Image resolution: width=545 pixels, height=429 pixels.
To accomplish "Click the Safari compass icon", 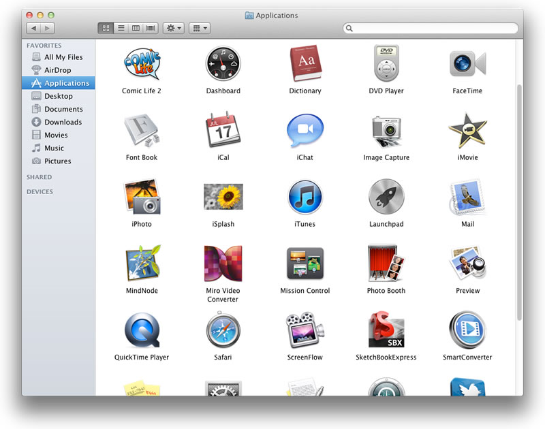I will click(223, 331).
